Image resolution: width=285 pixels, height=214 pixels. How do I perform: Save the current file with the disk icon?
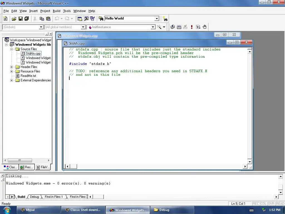(21, 19)
